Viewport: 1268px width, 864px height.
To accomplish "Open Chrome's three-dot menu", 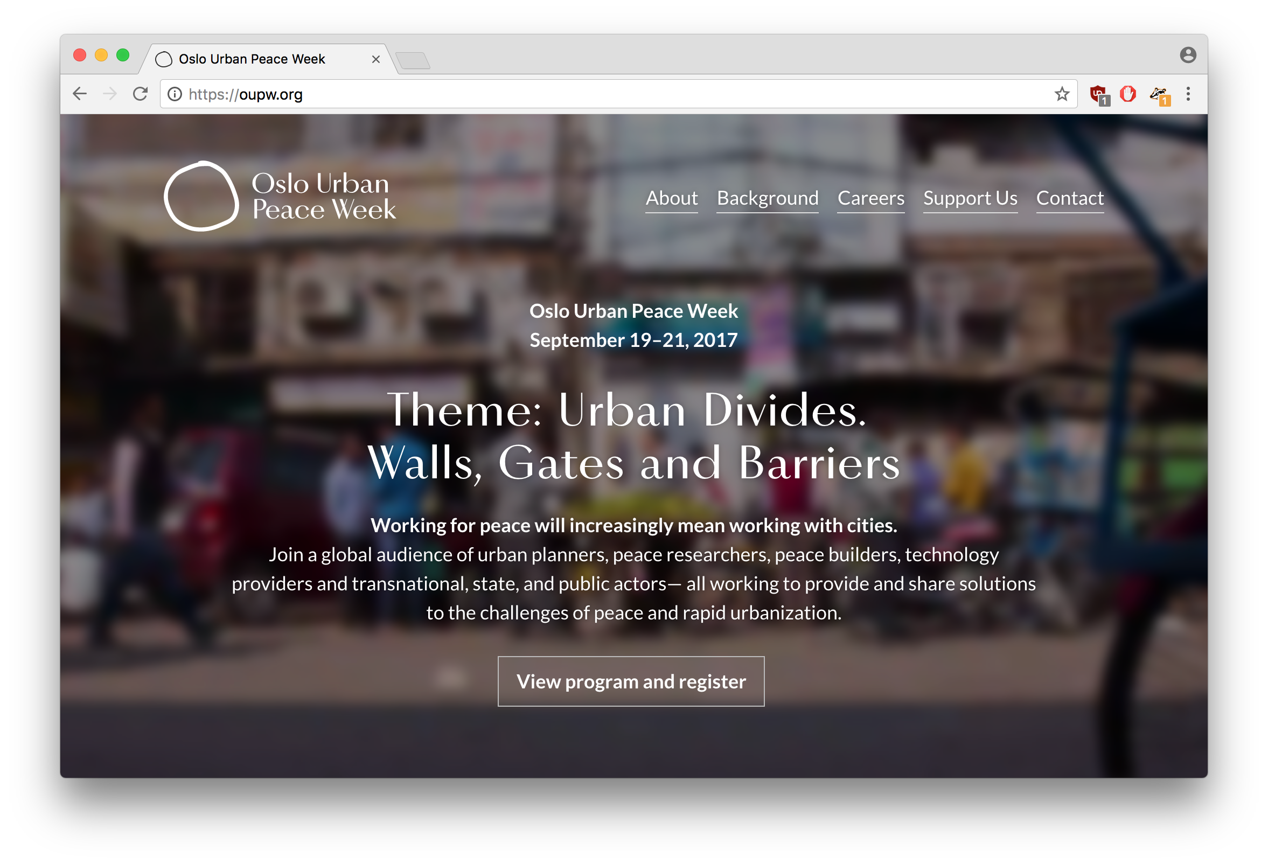I will [1188, 94].
